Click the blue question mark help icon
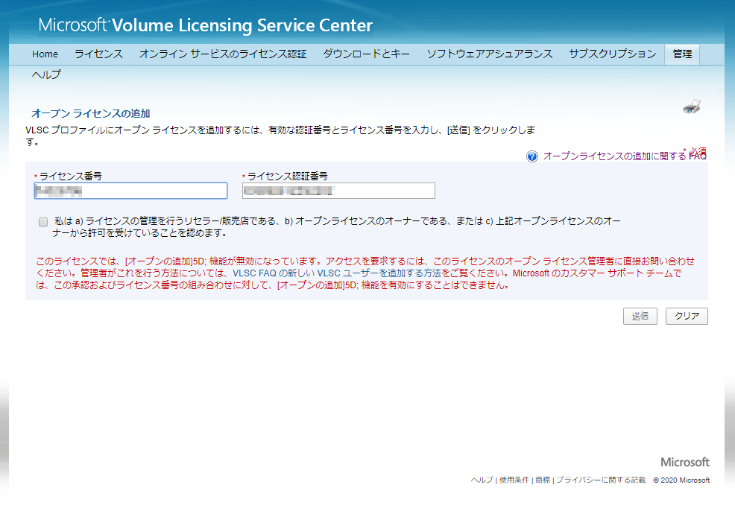The image size is (735, 511). [x=532, y=156]
